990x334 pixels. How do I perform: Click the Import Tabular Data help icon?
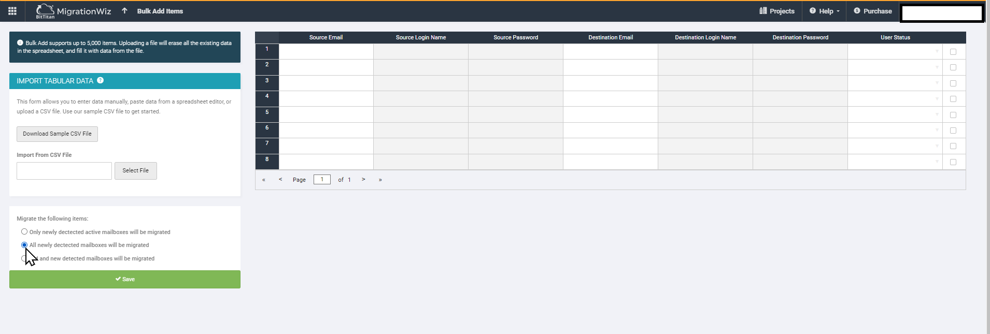pos(101,80)
